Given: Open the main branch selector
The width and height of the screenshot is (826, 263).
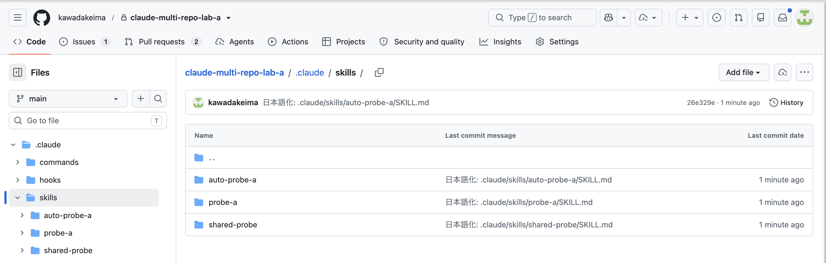Looking at the screenshot, I should click(x=68, y=99).
